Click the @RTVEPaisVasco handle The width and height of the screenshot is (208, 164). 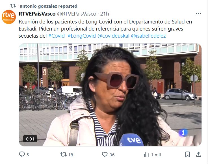(x=77, y=14)
